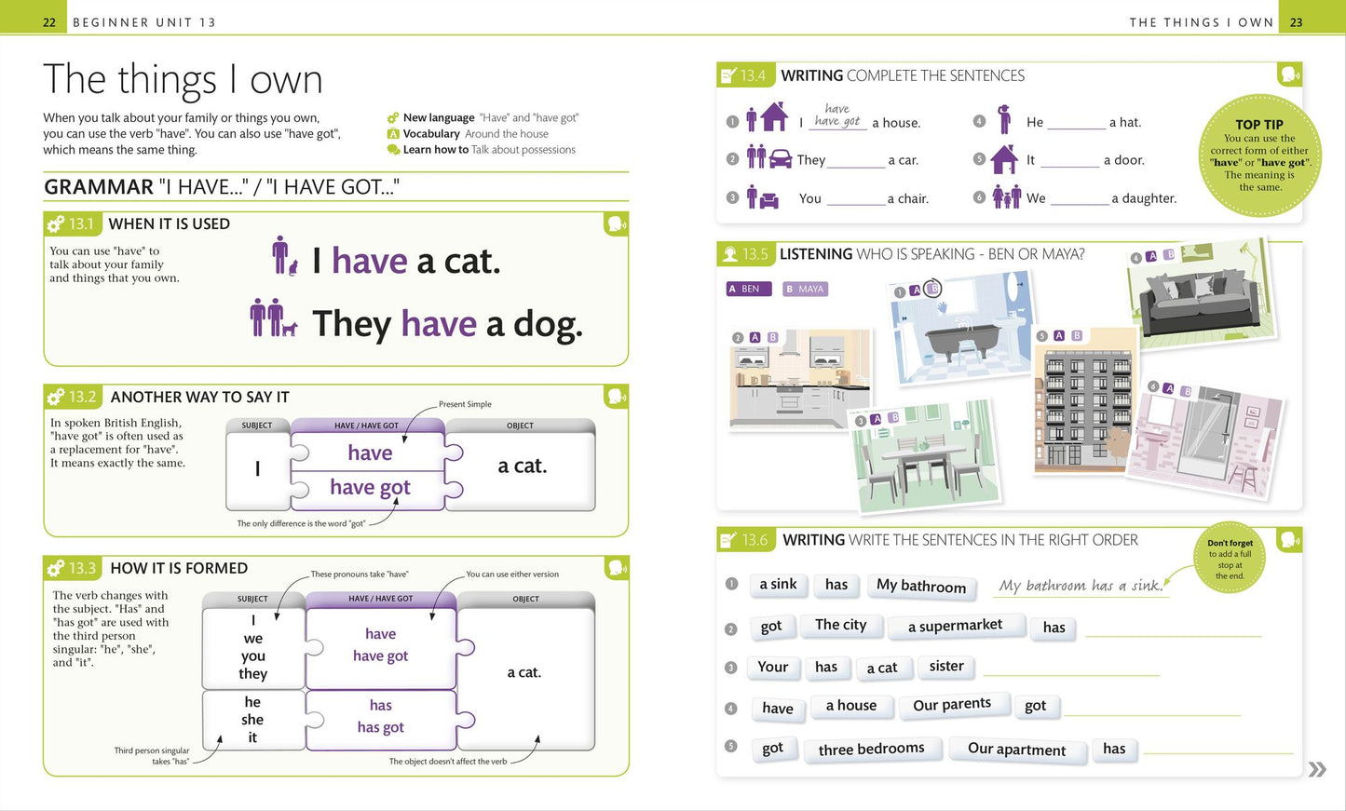Image resolution: width=1346 pixels, height=811 pixels.
Task: Select answer A for bathtub picture 1
Action: (x=916, y=291)
